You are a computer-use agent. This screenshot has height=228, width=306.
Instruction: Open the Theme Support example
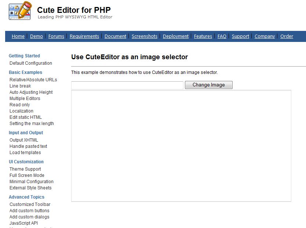(x=25, y=169)
